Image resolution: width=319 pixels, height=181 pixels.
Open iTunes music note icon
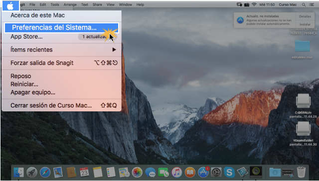[176, 173]
